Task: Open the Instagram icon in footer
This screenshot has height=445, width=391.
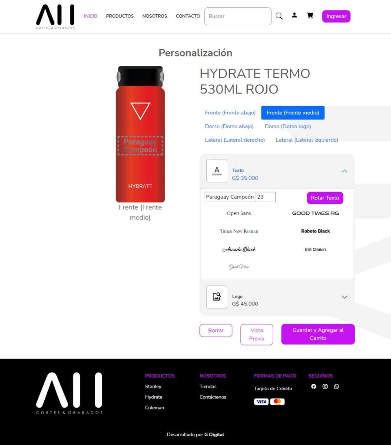Action: pos(325,386)
